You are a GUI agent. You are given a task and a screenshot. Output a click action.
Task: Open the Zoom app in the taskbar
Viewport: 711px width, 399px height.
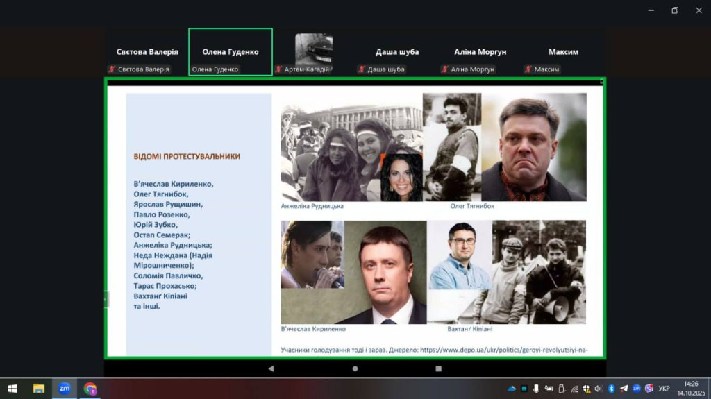point(64,389)
